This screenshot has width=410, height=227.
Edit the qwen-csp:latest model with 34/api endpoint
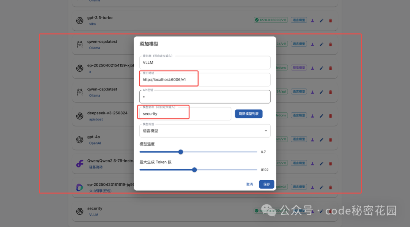pyautogui.click(x=322, y=92)
